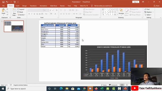This screenshot has width=162, height=91.
Task: Start presentation from beginning icon
Action: [15, 2]
